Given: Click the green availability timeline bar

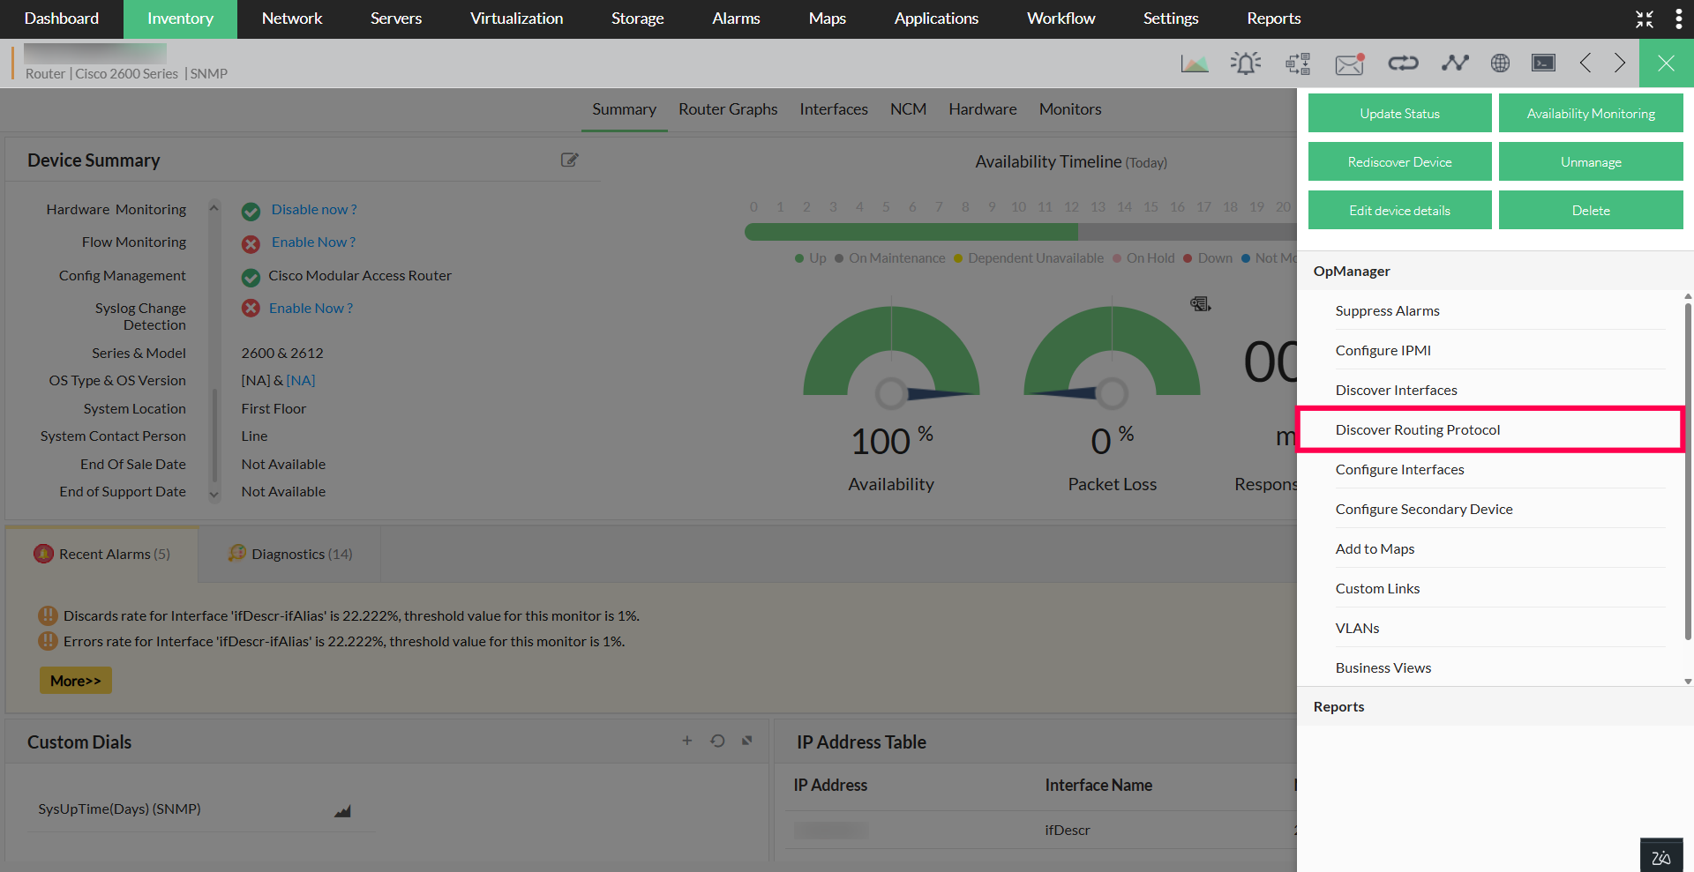Looking at the screenshot, I should coord(911,232).
